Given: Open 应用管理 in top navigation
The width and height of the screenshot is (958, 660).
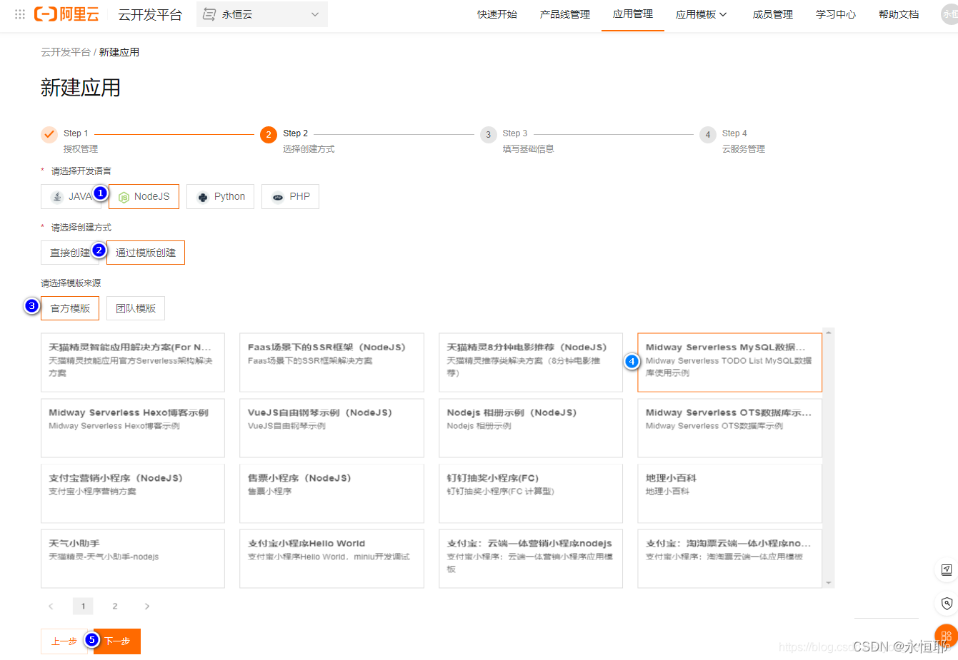Looking at the screenshot, I should pos(633,14).
